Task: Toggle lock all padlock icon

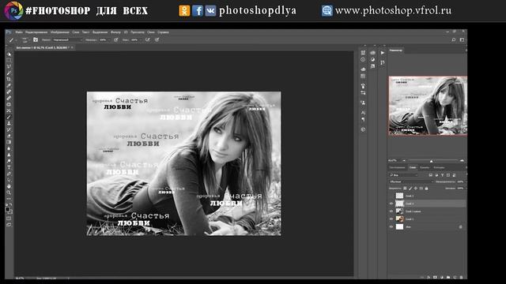Action: pyautogui.click(x=426, y=189)
